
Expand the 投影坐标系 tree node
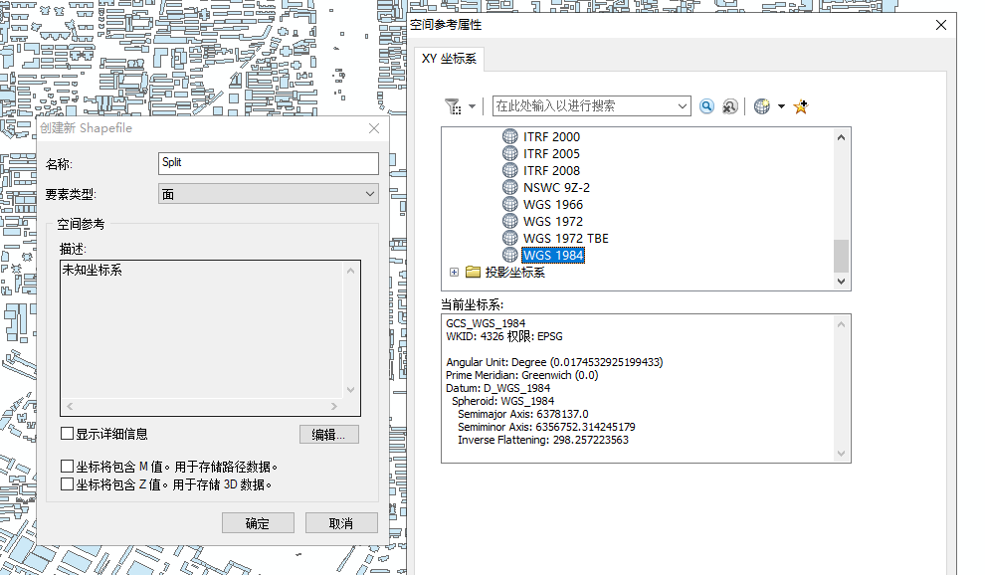click(x=455, y=271)
